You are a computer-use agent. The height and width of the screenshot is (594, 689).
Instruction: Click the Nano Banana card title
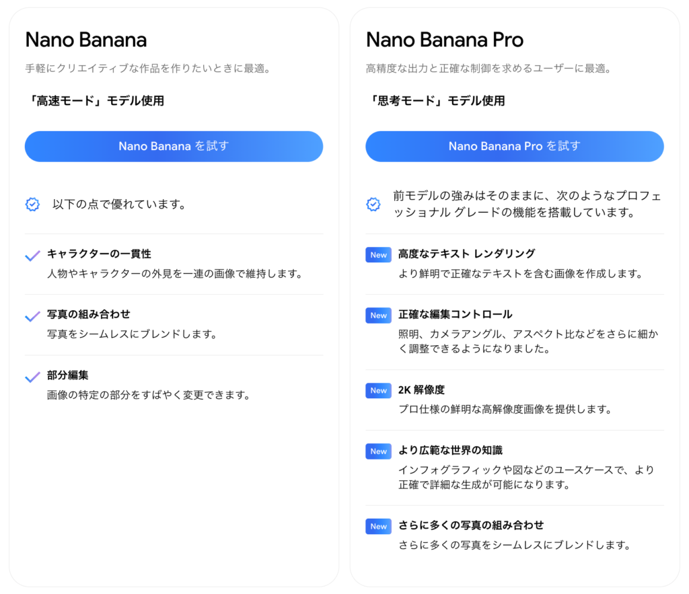point(85,40)
